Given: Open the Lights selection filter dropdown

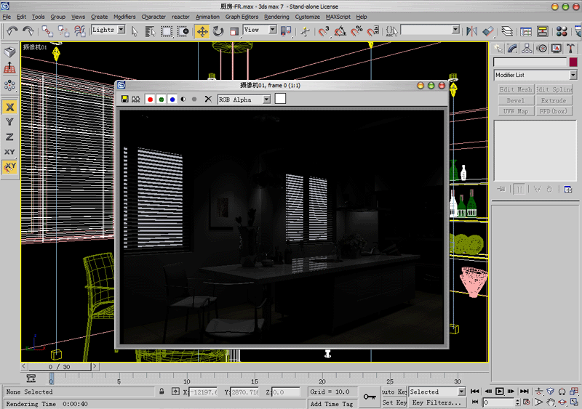Looking at the screenshot, I should 121,30.
